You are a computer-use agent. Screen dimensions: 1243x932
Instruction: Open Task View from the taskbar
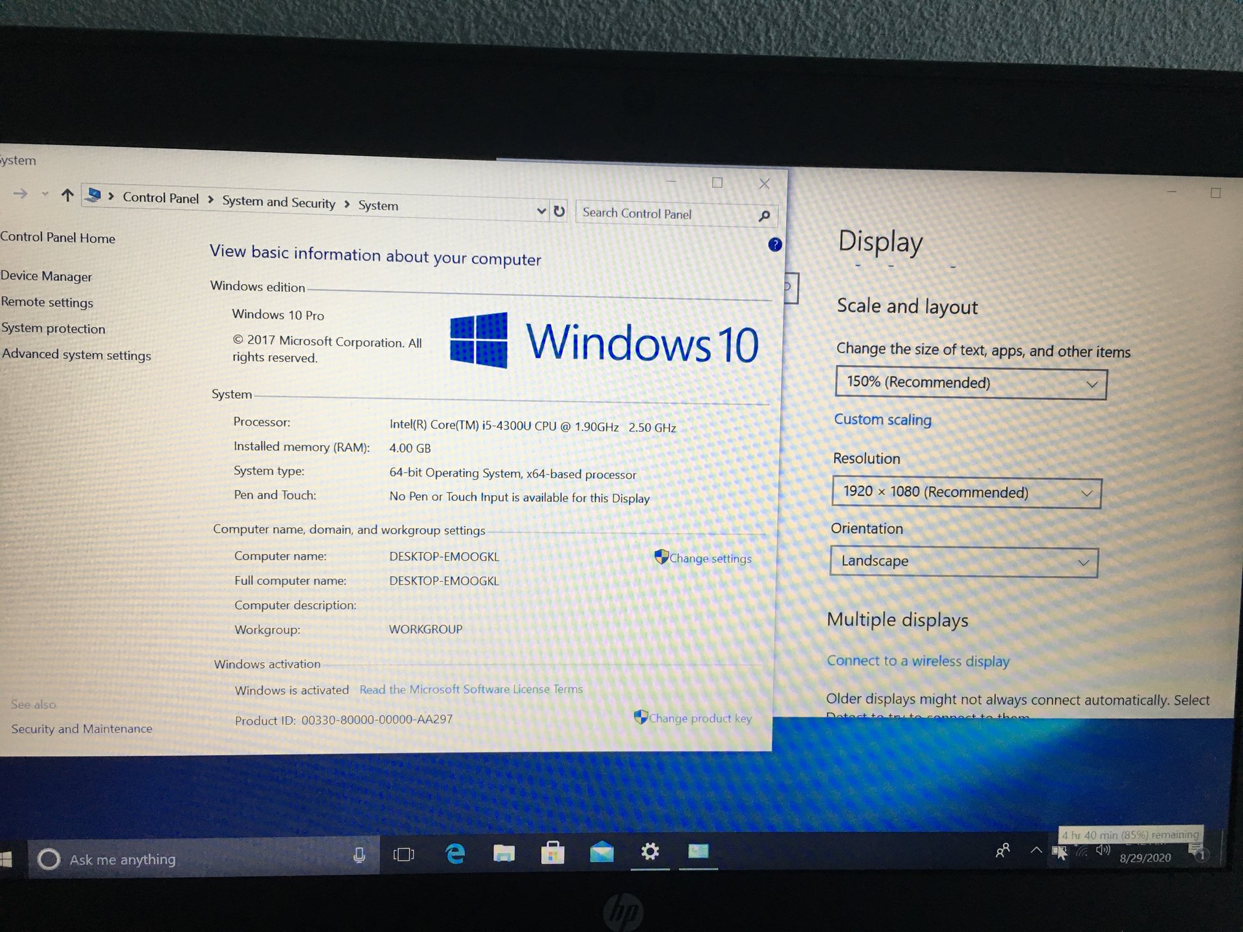(x=404, y=855)
